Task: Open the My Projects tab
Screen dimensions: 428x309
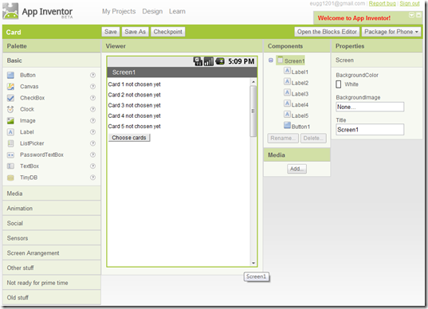Action: [119, 11]
